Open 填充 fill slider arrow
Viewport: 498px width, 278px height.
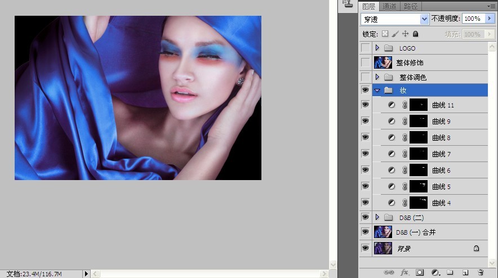tap(490, 34)
